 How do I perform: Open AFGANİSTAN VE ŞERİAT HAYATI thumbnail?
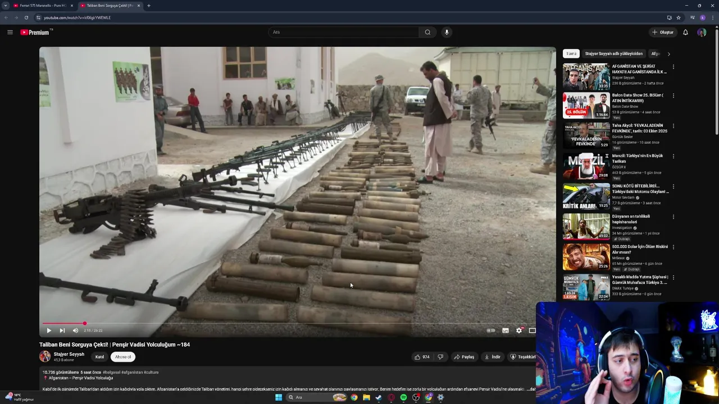coord(586,76)
